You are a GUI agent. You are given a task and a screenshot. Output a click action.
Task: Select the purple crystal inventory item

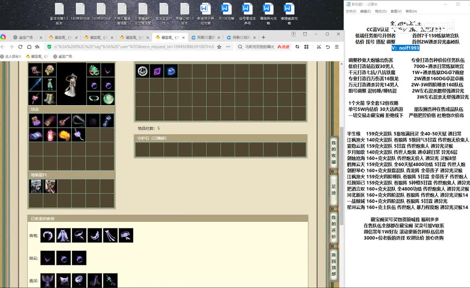[x=157, y=71]
